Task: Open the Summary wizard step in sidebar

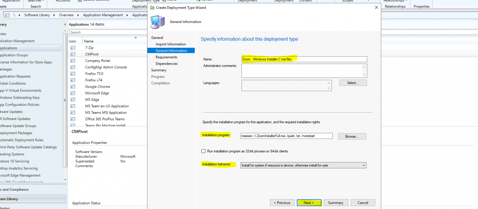Action: click(159, 70)
